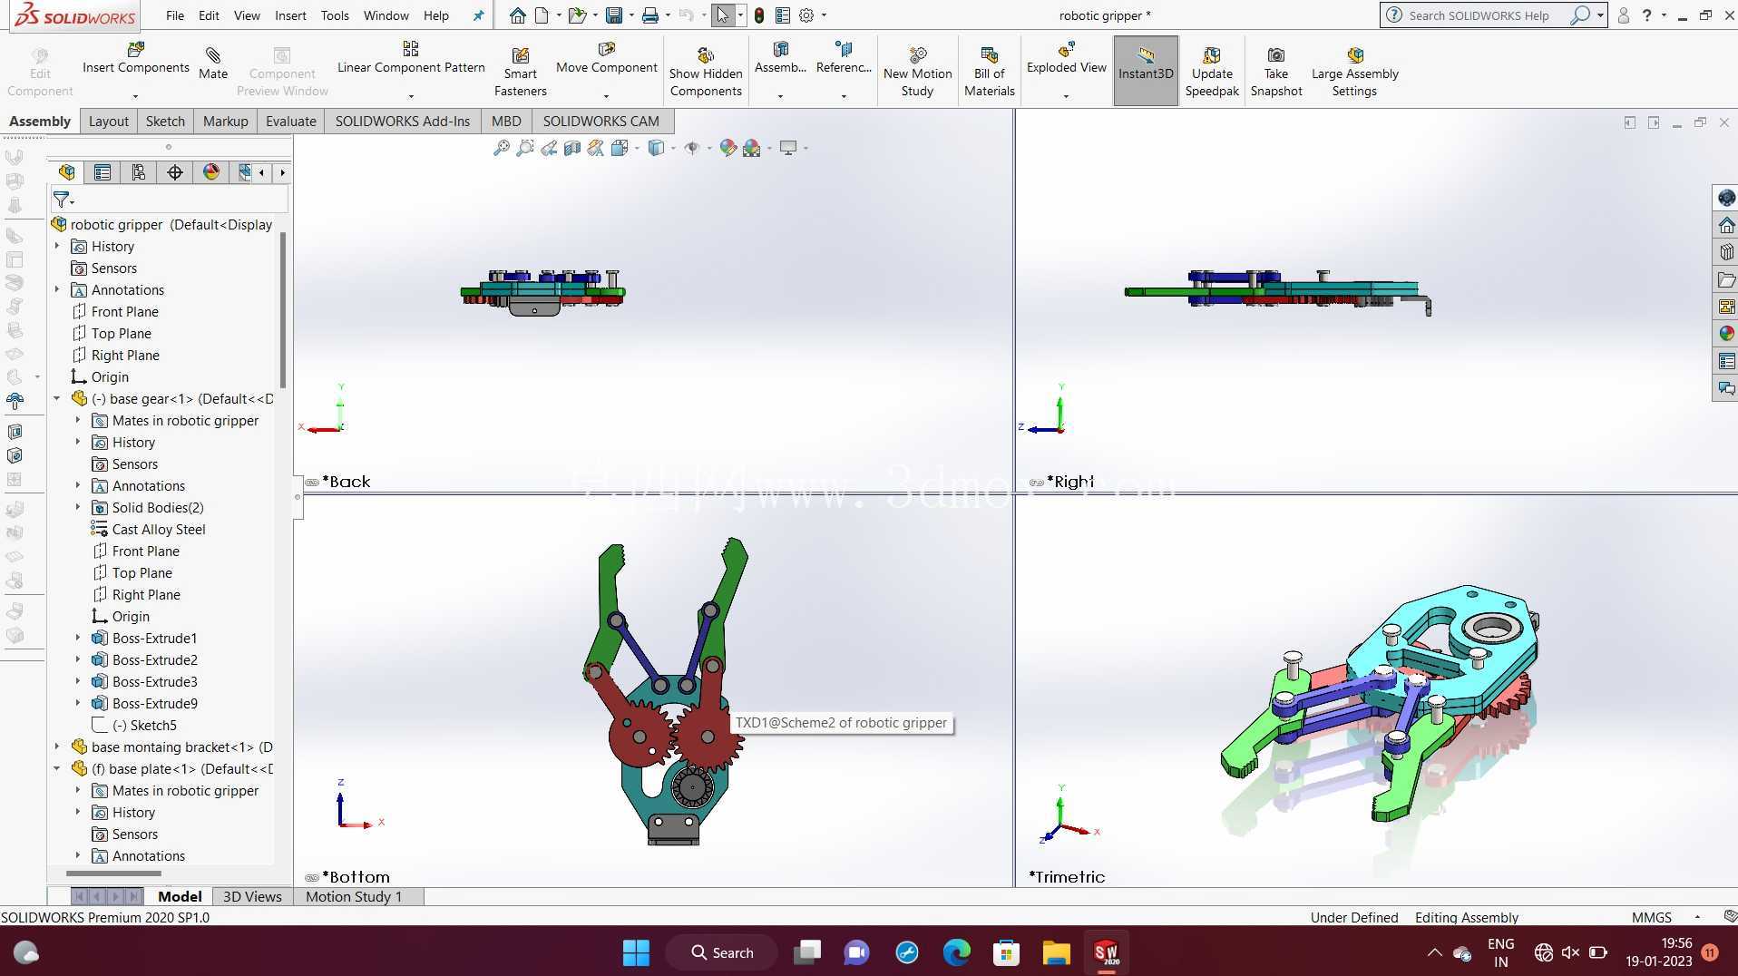This screenshot has width=1738, height=976.
Task: Click the Windows Start button
Action: click(x=636, y=952)
